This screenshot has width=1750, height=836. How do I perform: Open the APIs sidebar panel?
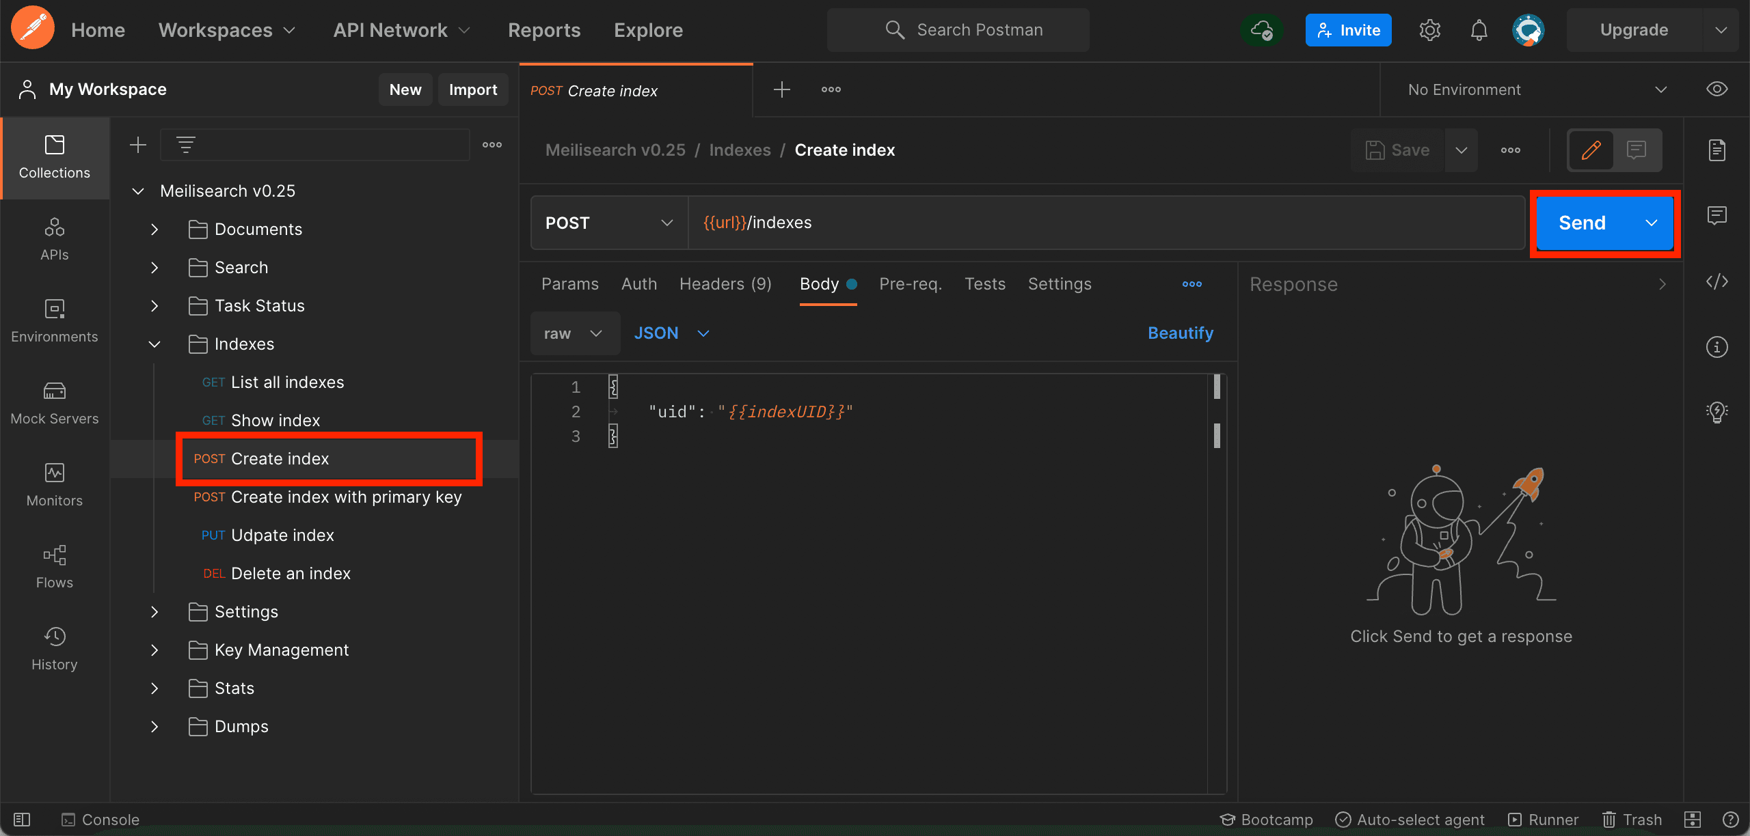pos(55,240)
